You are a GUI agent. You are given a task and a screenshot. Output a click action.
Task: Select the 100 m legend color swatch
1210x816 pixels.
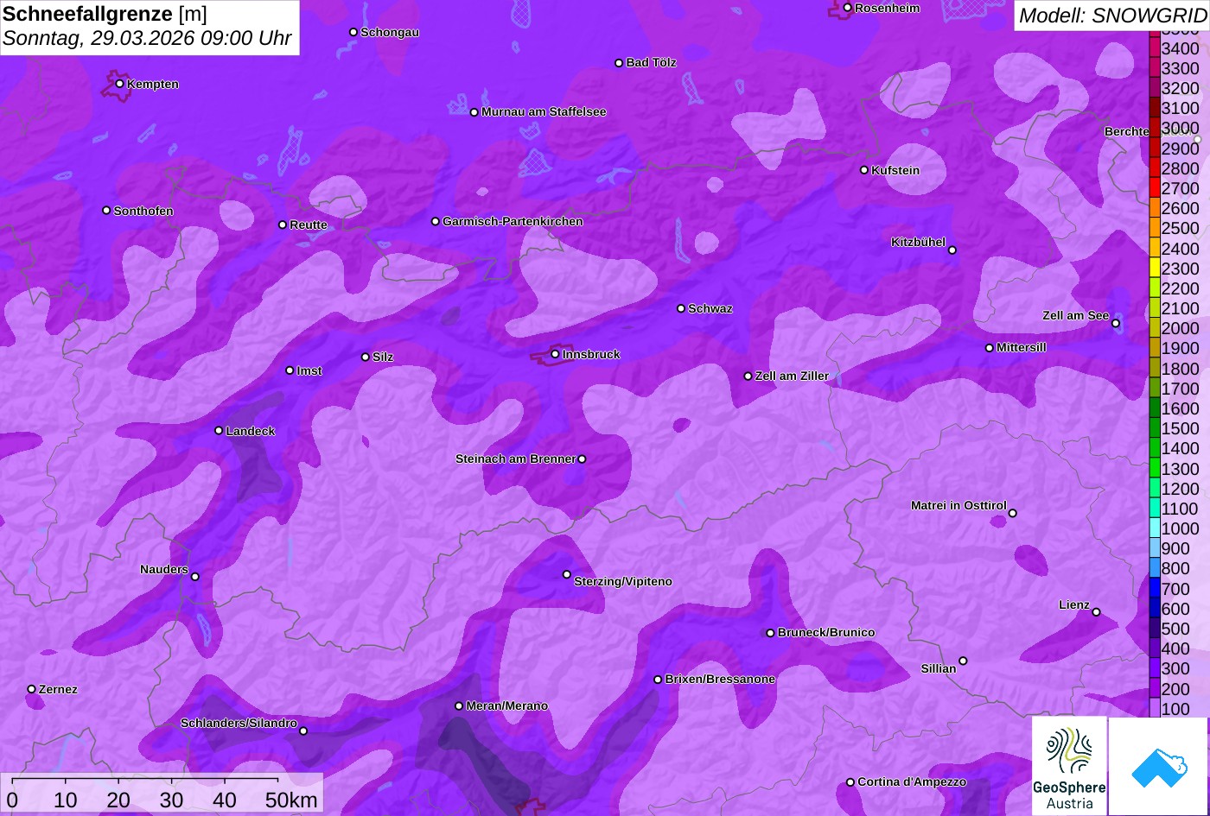pyautogui.click(x=1155, y=708)
